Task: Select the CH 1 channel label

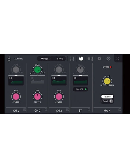Action: click(16, 110)
